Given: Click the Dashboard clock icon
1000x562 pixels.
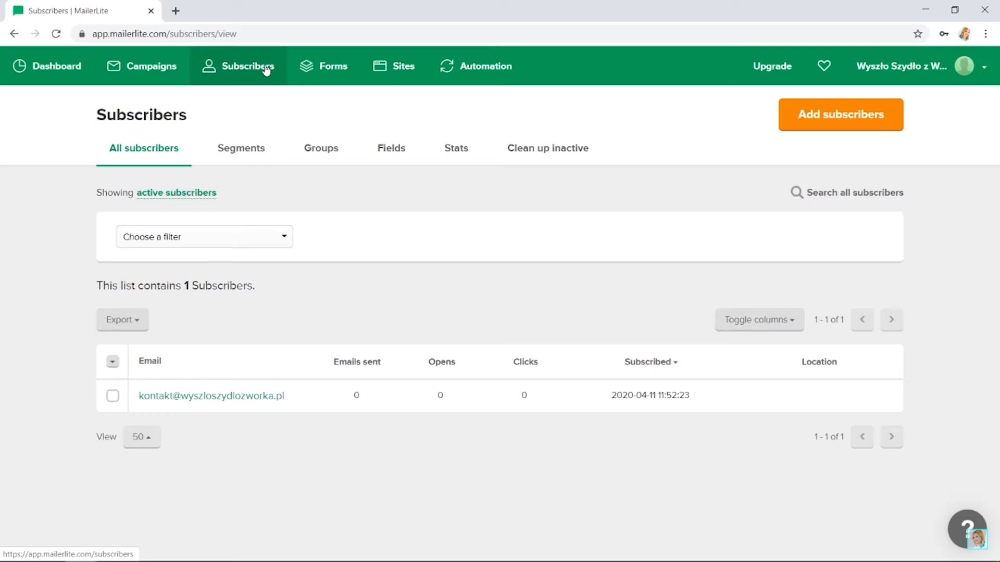Looking at the screenshot, I should coord(19,66).
